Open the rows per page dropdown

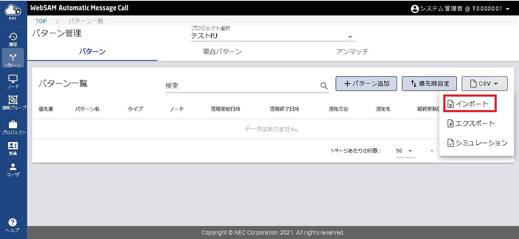pyautogui.click(x=405, y=151)
